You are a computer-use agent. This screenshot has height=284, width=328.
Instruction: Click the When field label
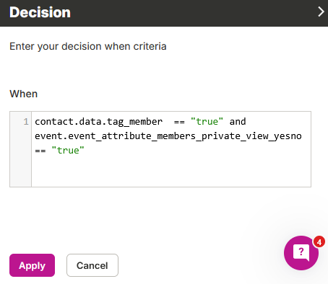[x=24, y=94]
